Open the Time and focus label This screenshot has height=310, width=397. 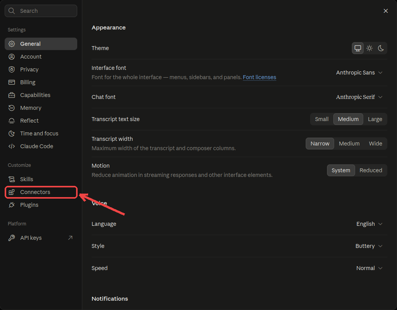(39, 133)
